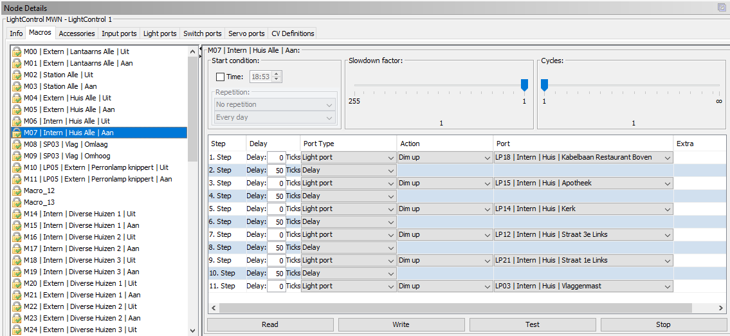This screenshot has width=730, height=336.
Task: Click the Write button
Action: click(401, 324)
